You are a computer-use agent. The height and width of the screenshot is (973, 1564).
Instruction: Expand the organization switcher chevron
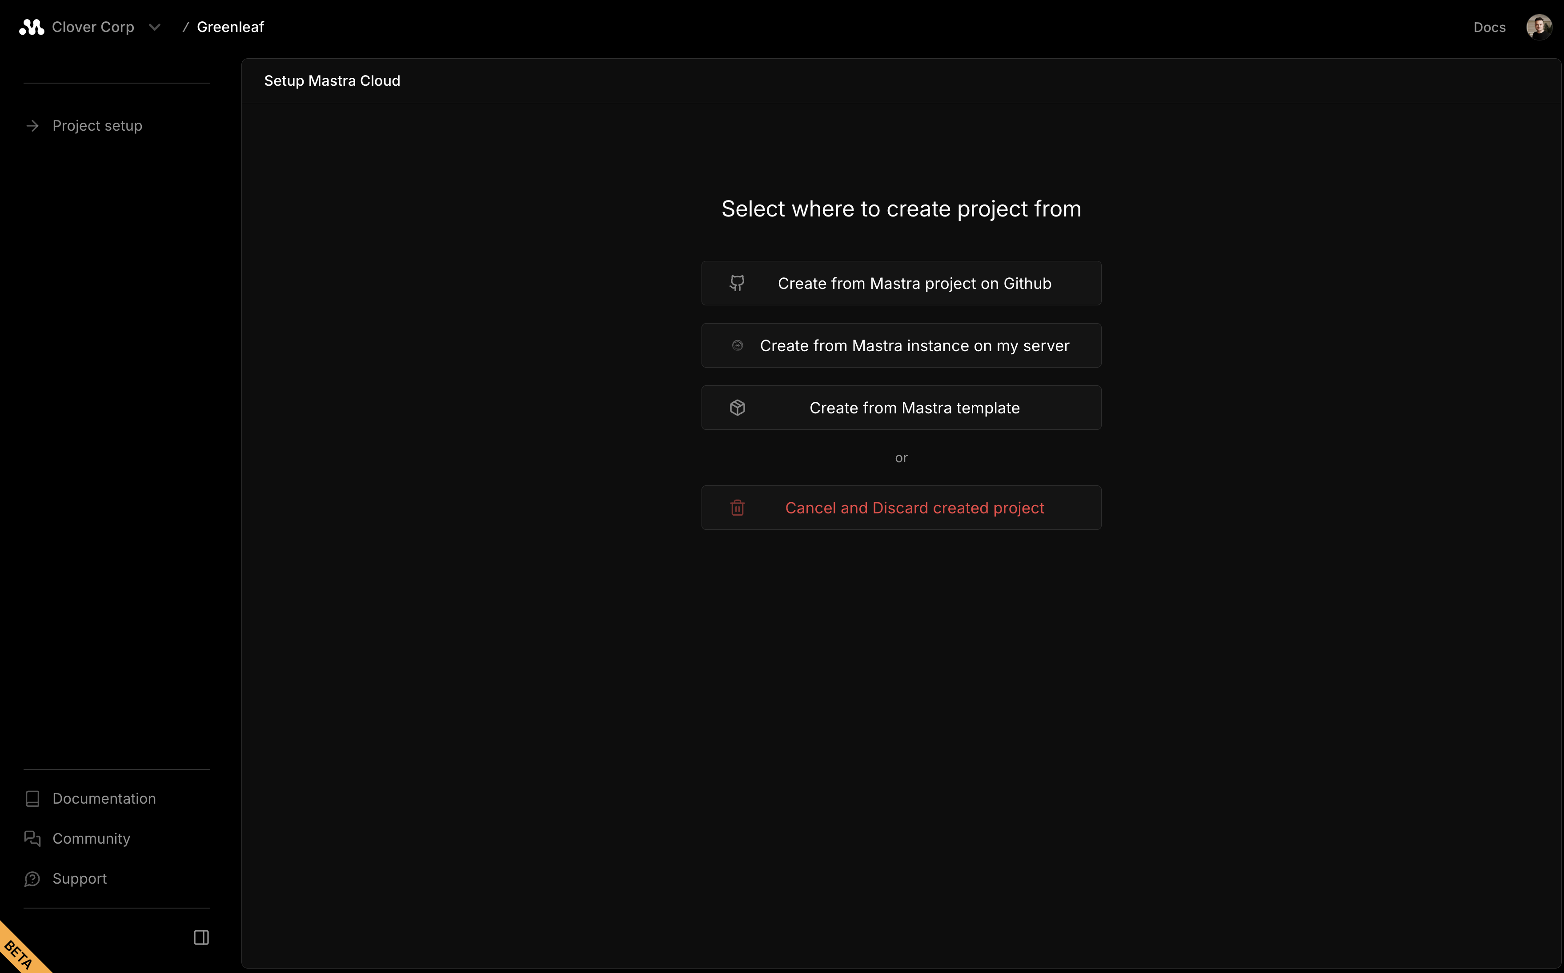point(154,27)
